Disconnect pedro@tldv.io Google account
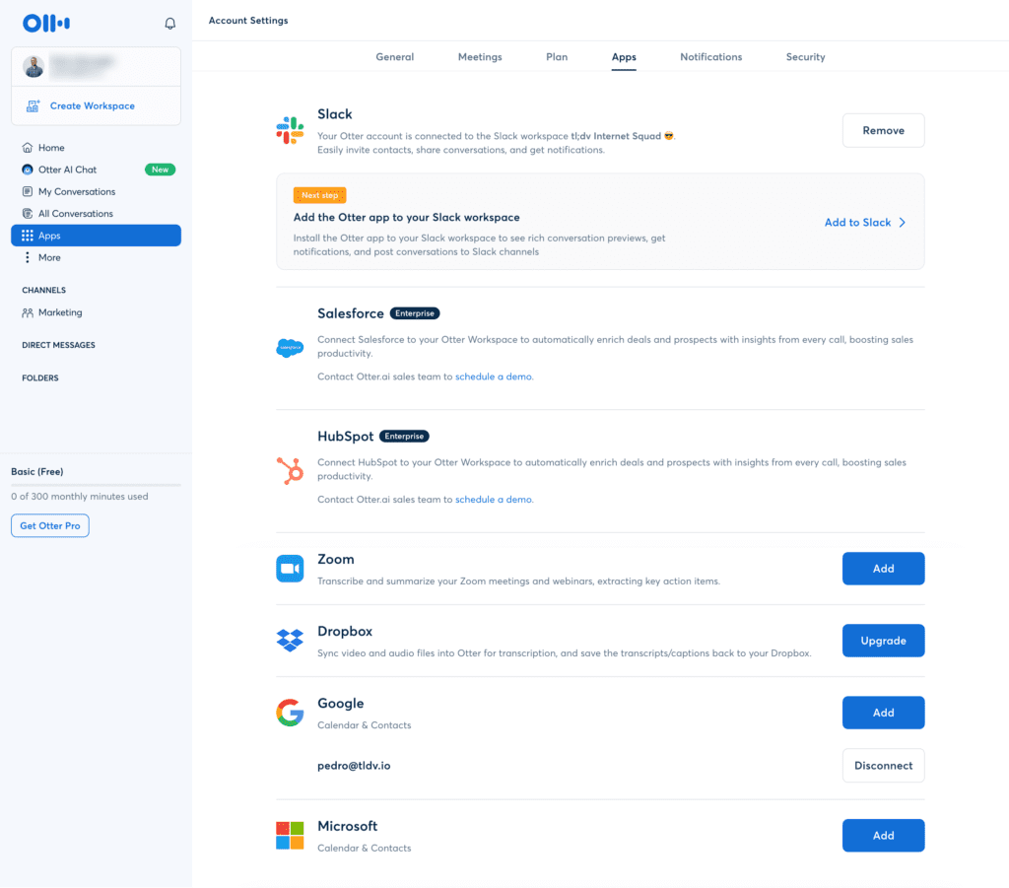The image size is (1009, 888). click(883, 766)
